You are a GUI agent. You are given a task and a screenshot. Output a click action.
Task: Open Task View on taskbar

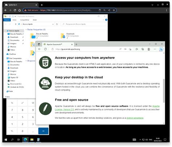tap(19, 140)
